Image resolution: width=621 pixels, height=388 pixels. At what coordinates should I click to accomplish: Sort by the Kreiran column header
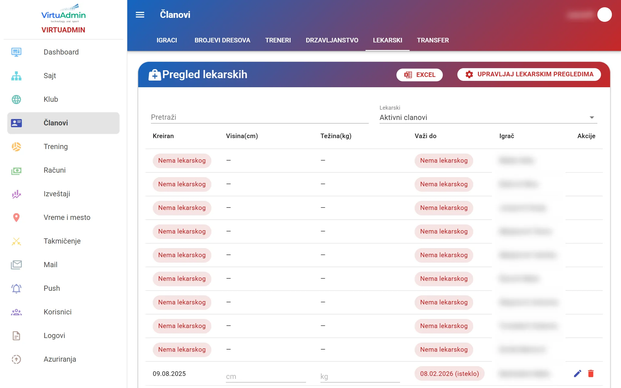click(163, 136)
